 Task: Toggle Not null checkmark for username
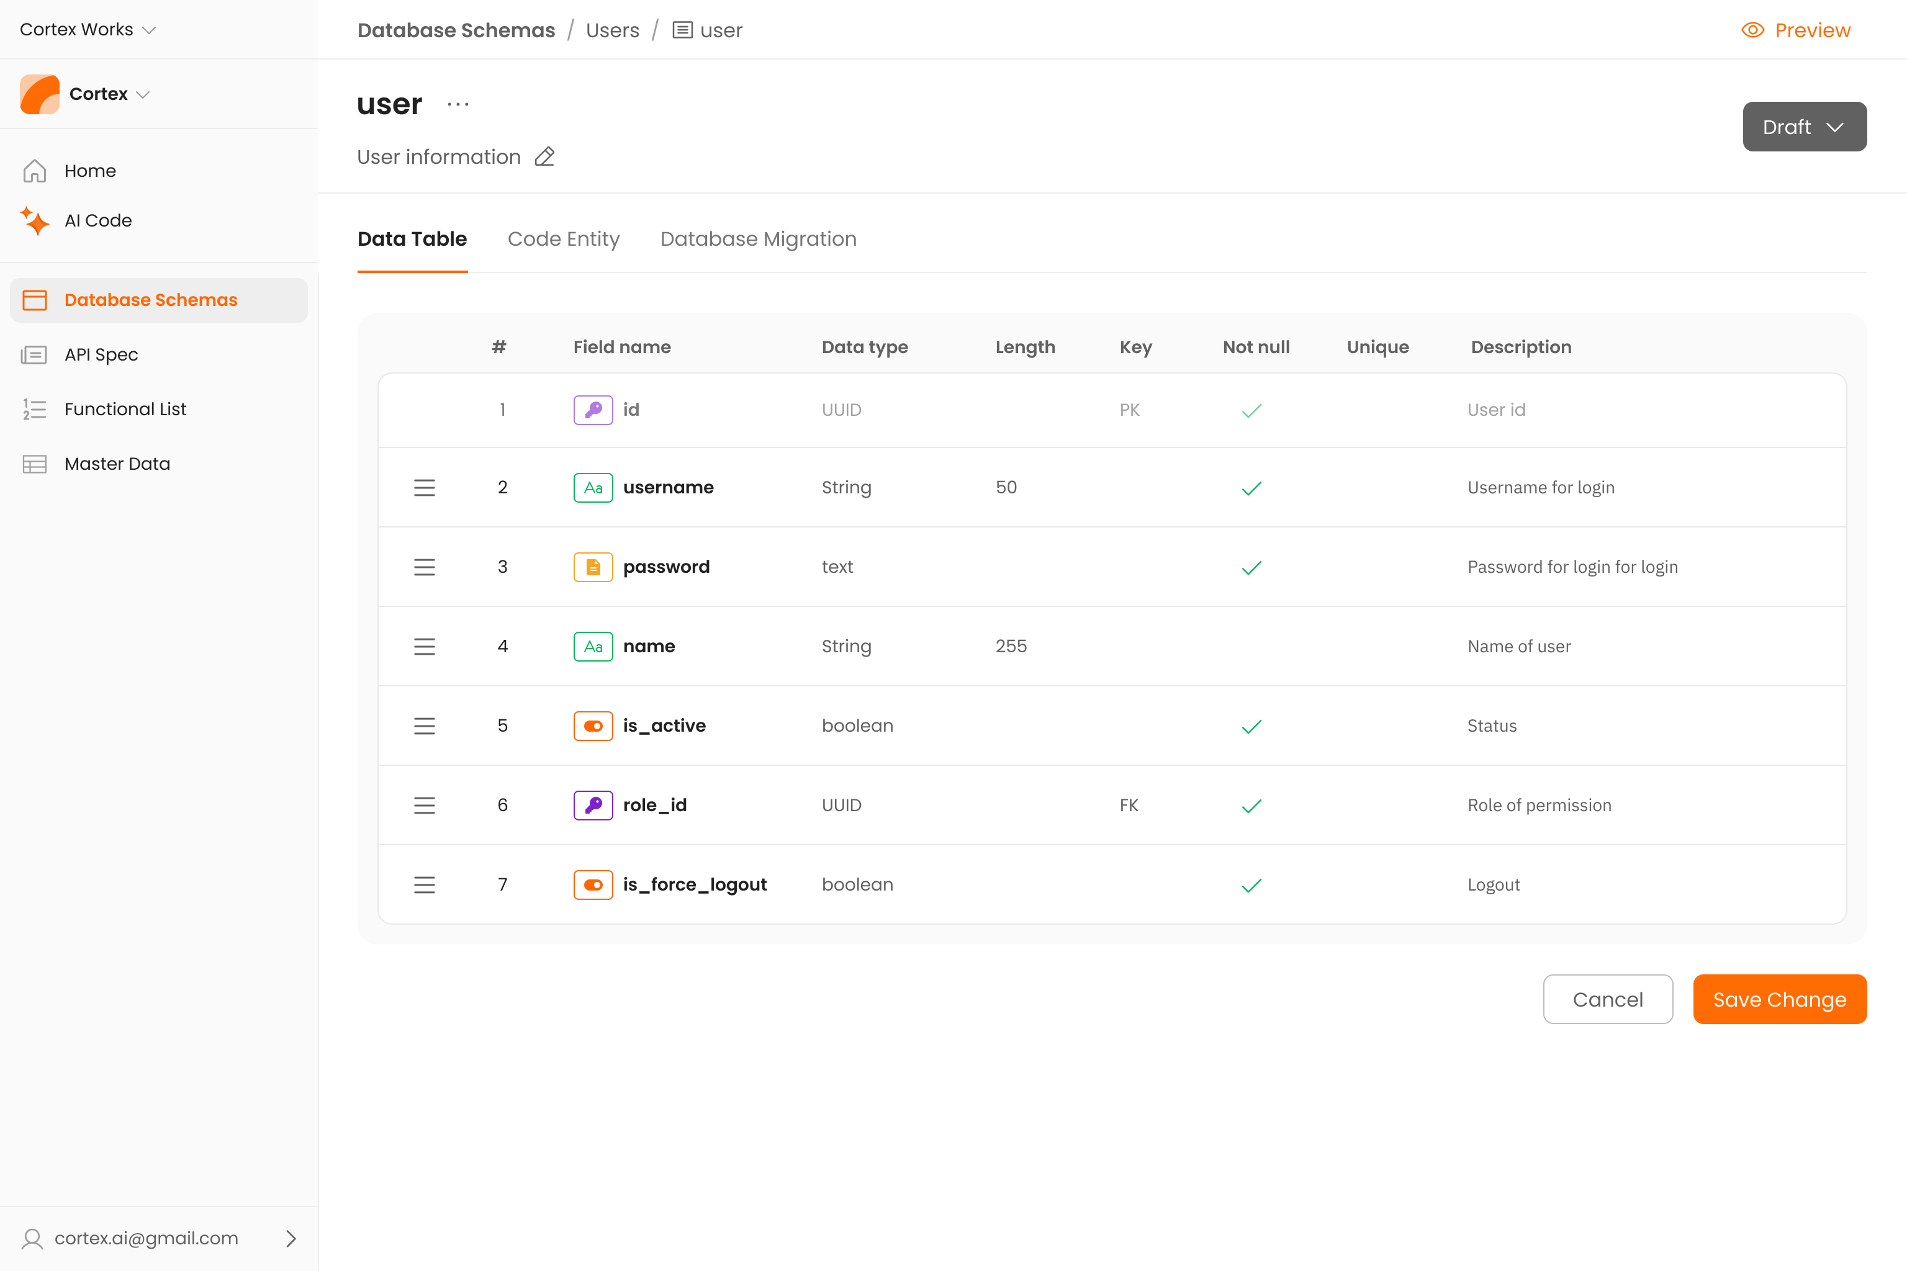tap(1251, 488)
